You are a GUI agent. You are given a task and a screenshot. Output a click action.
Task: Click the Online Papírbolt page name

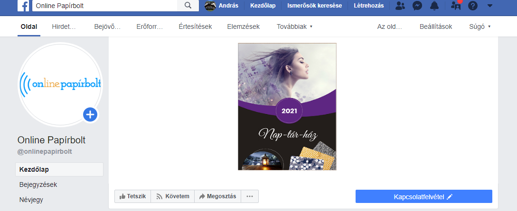click(51, 141)
